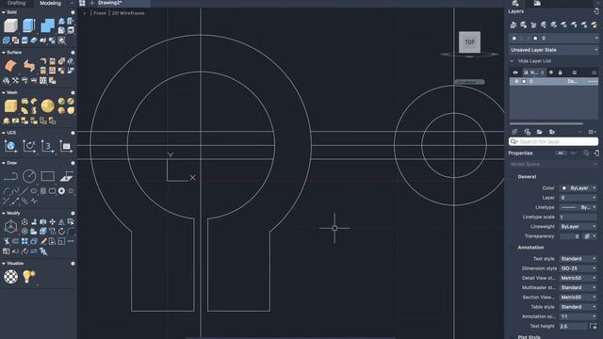Select the Donut draw tool

coord(61,191)
